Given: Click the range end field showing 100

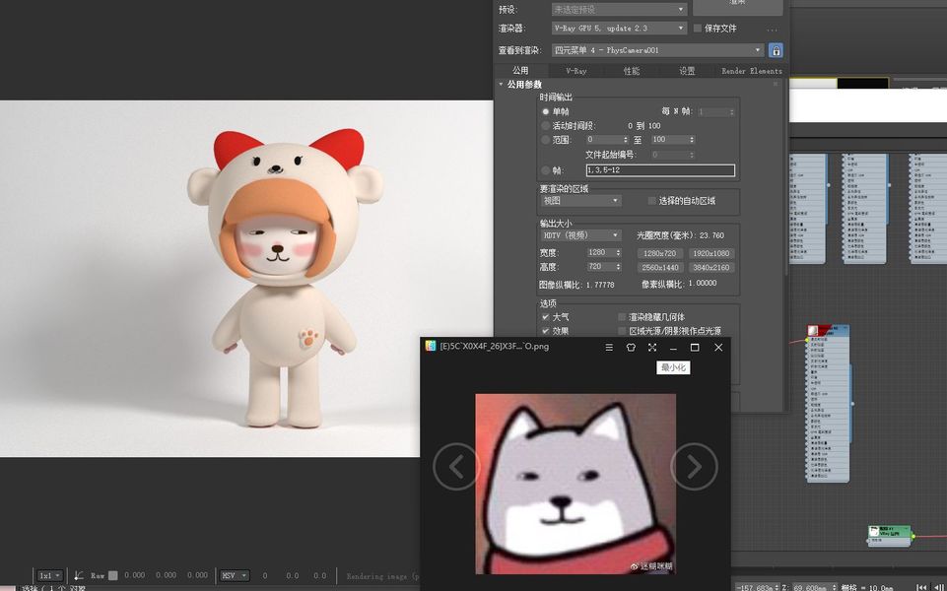Looking at the screenshot, I should [672, 140].
